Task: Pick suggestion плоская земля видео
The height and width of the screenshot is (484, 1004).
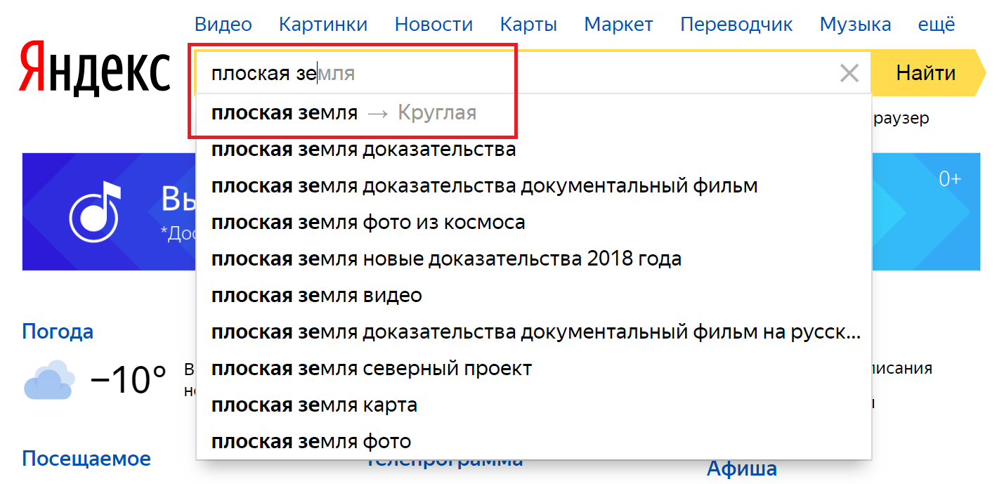Action: [x=316, y=296]
